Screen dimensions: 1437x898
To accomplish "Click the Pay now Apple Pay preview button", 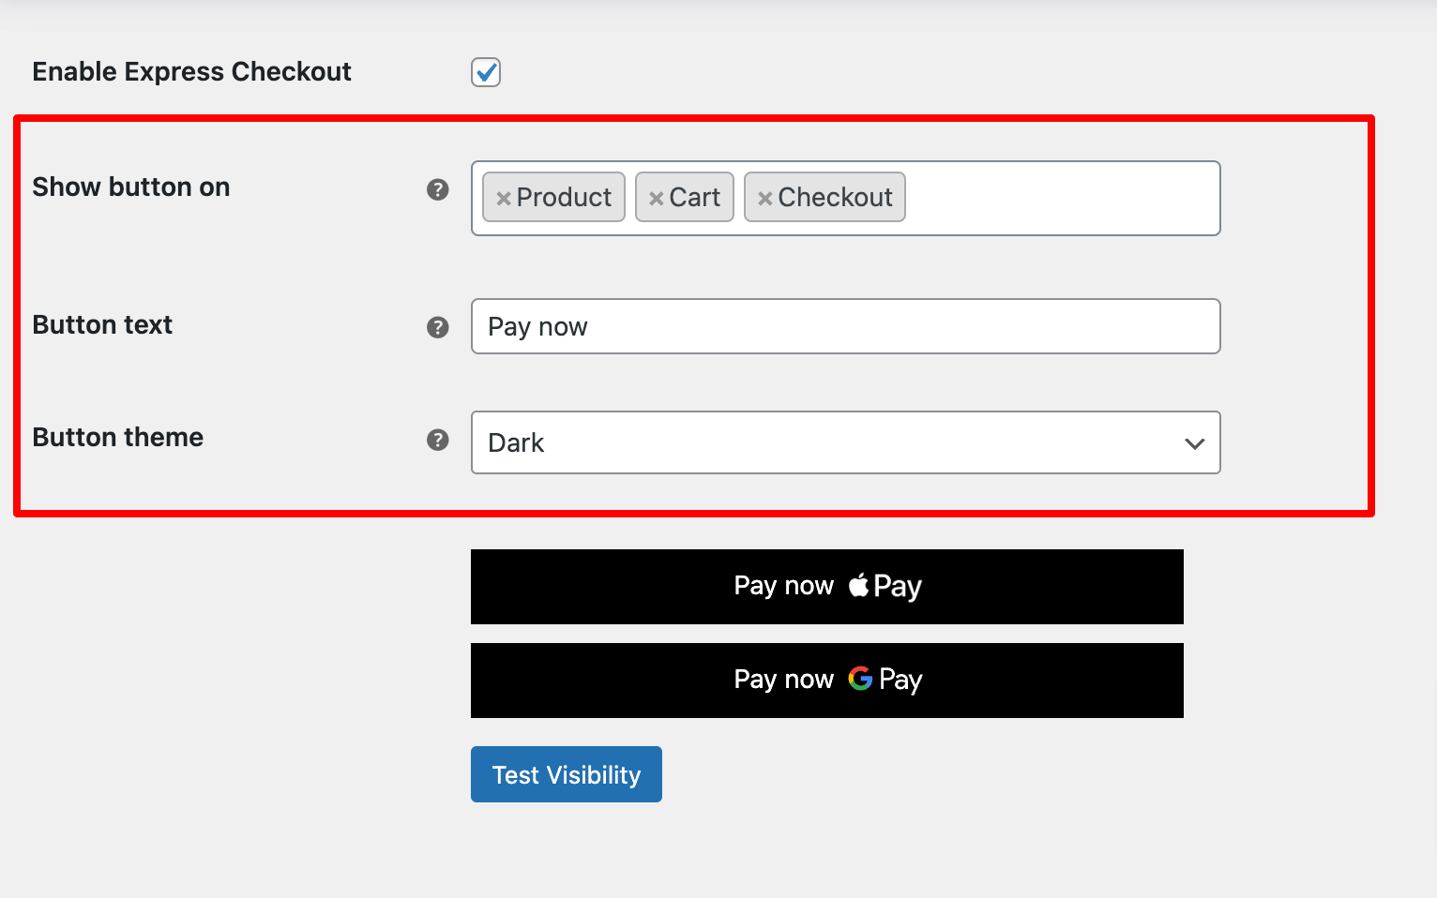I will coord(826,586).
